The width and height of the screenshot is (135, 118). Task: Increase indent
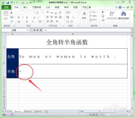point(52,21)
